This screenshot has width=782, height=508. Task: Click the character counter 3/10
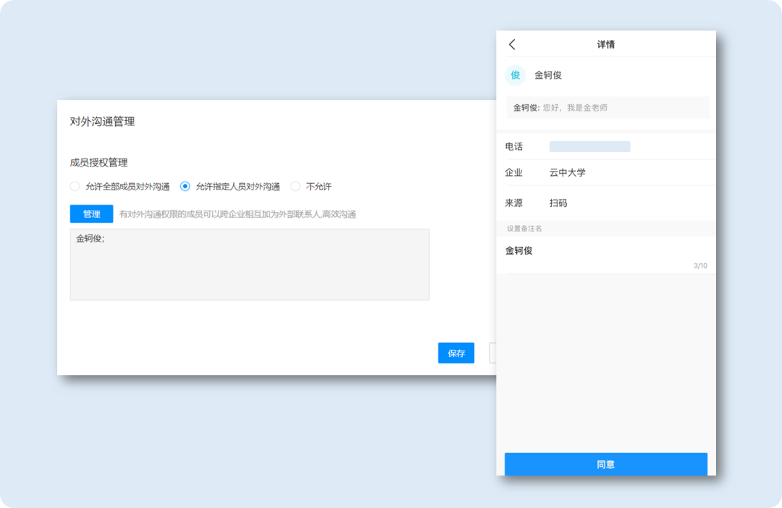point(699,265)
